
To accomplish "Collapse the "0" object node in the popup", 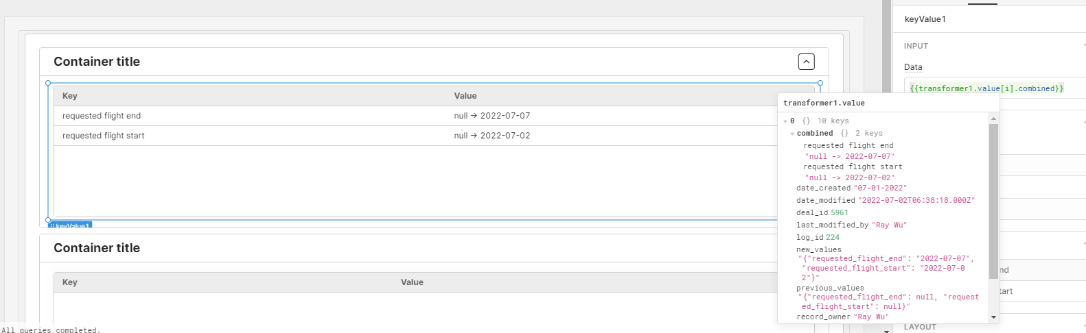I will point(785,121).
